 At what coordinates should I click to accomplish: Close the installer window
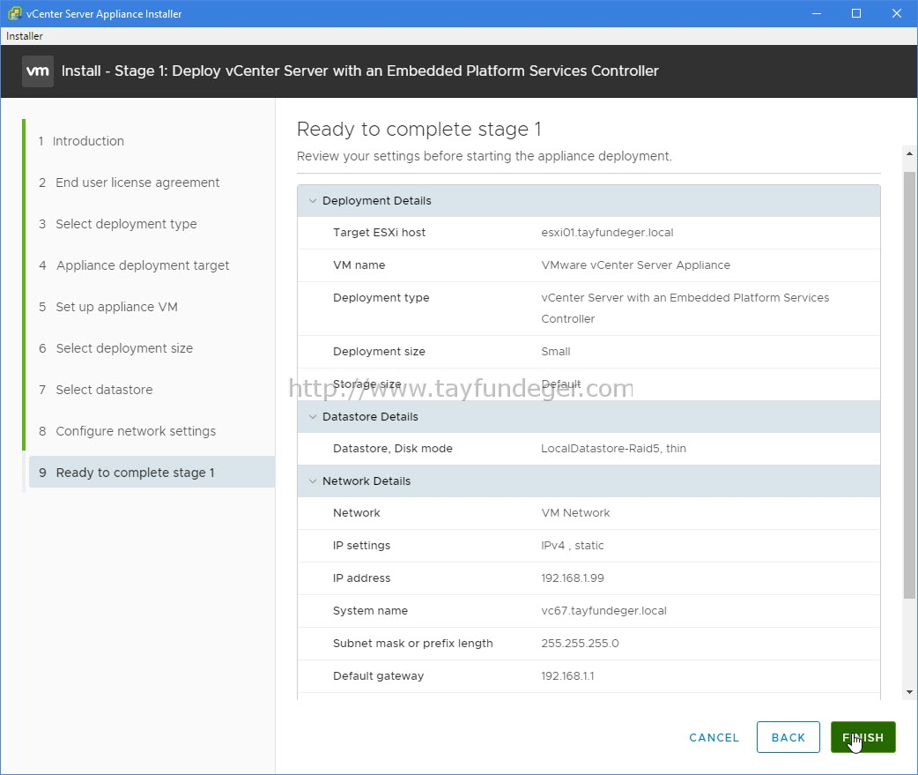(896, 13)
